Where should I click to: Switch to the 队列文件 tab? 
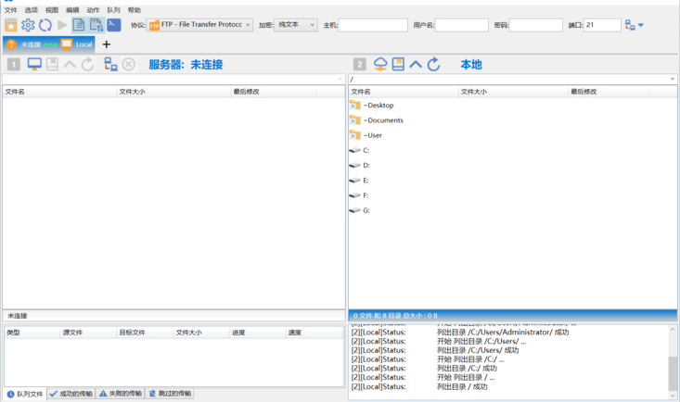[25, 394]
